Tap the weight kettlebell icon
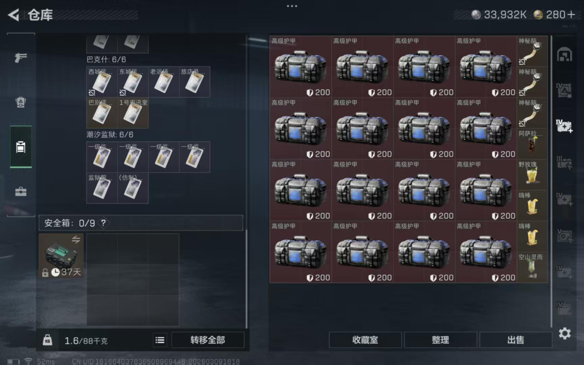The height and width of the screenshot is (365, 584). pyautogui.click(x=48, y=340)
